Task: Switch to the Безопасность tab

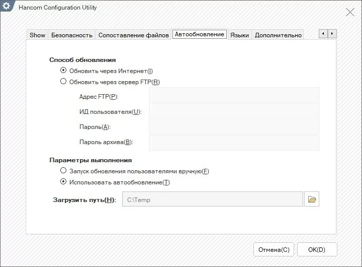Action: [x=72, y=35]
